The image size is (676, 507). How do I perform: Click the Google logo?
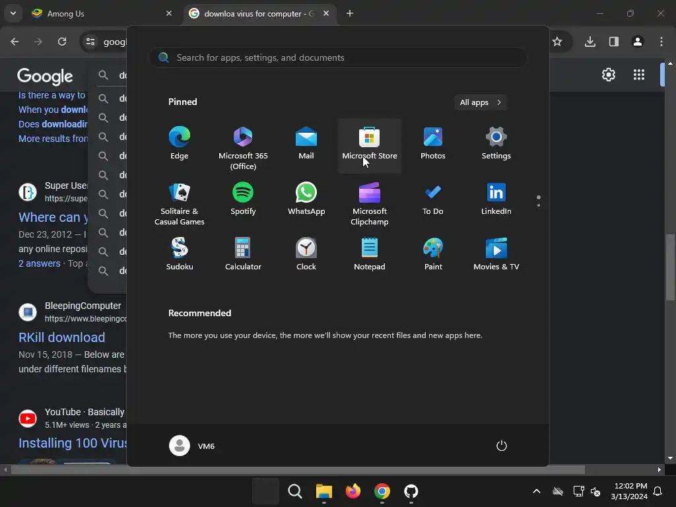point(45,77)
